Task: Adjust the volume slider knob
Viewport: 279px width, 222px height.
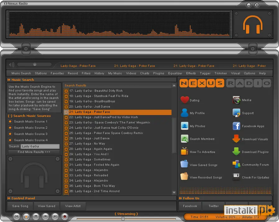Action: click(x=35, y=64)
